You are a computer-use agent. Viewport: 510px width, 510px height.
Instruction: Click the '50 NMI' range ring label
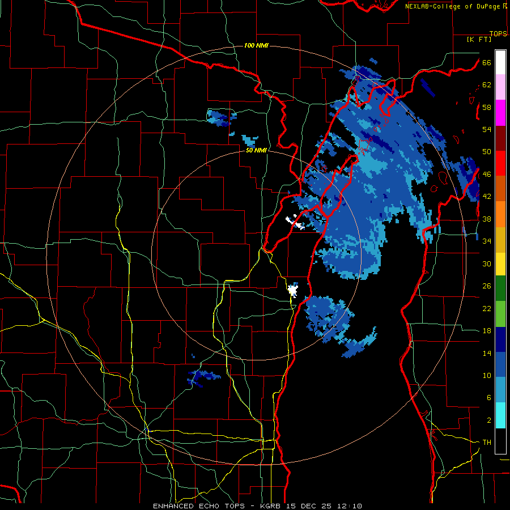[x=256, y=150]
